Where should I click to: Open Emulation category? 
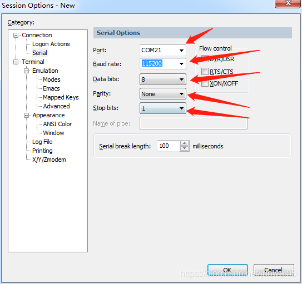45,71
